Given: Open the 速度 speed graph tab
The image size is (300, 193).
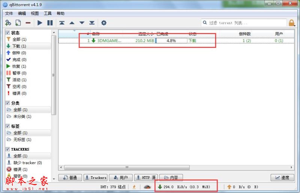Looking at the screenshot, I should pyautogui.click(x=282, y=178).
